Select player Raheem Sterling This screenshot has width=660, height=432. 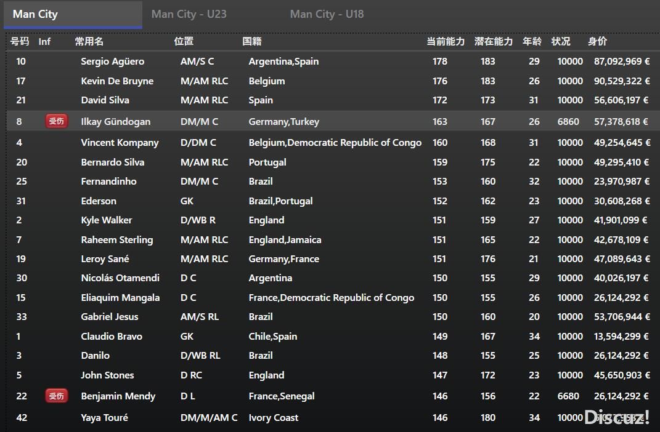117,239
